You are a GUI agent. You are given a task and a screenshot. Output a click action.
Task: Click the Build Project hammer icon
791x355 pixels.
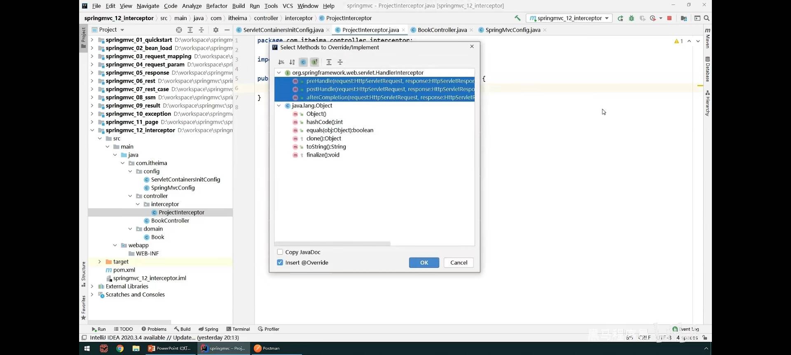[517, 18]
